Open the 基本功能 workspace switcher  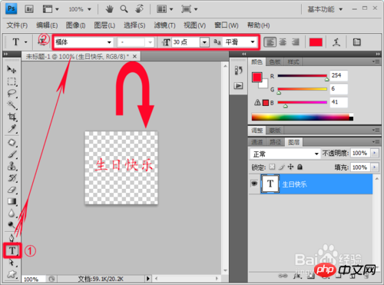tap(325, 9)
